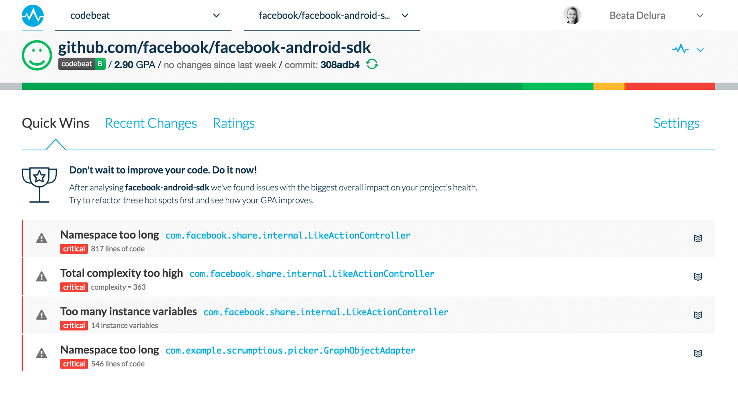The width and height of the screenshot is (738, 393).
Task: Open the Settings link
Action: (x=676, y=123)
